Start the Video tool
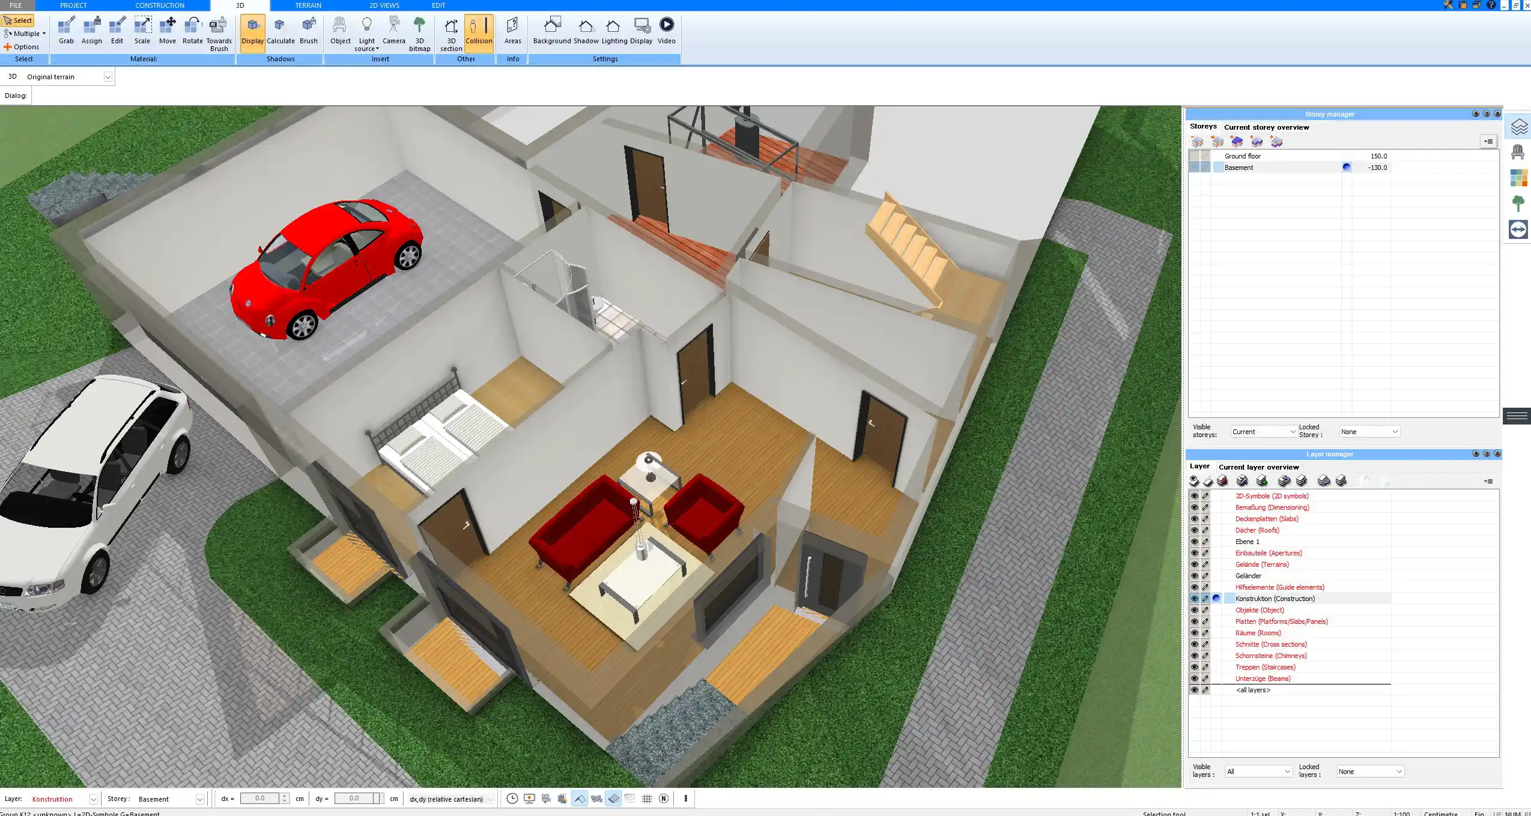1531x816 pixels. pyautogui.click(x=666, y=31)
